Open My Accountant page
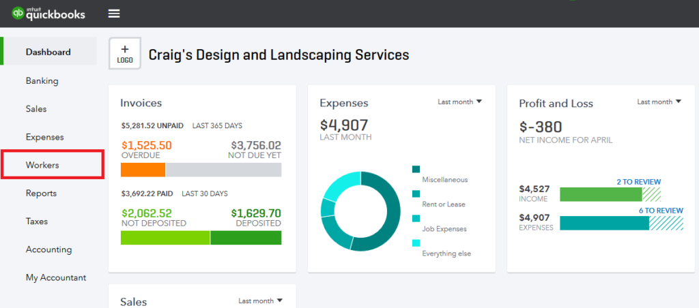 56,278
